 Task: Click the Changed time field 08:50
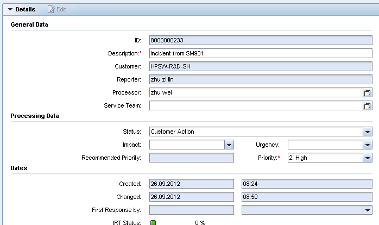307,197
